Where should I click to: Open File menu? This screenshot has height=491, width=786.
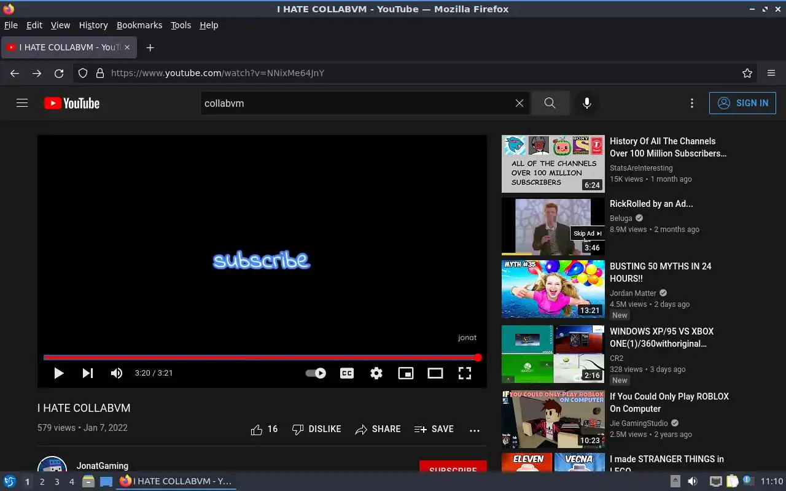pyautogui.click(x=11, y=25)
